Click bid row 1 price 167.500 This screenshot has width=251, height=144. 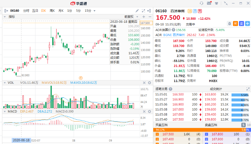tap(168, 134)
